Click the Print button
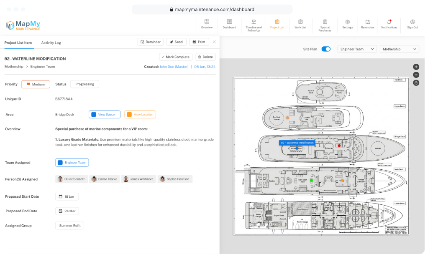 point(199,42)
